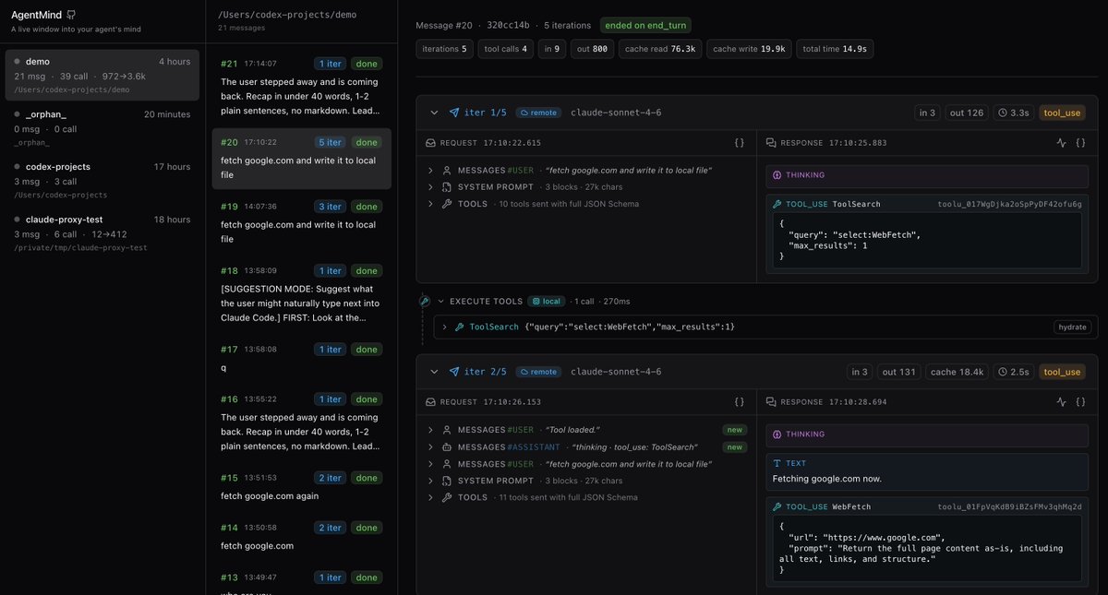Open message #19 from 14:07:36

click(302, 222)
